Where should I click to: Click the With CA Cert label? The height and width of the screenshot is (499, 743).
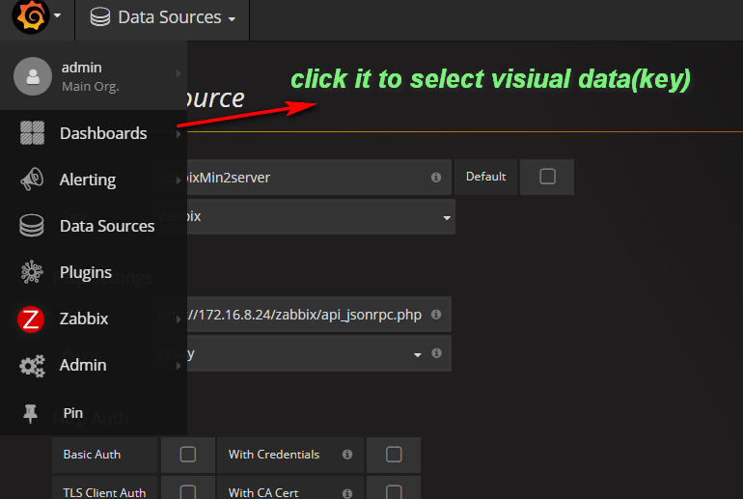[263, 493]
